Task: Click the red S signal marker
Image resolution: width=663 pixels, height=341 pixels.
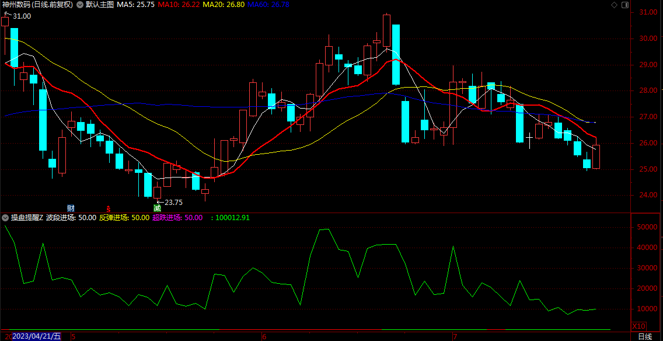Action: (x=108, y=208)
